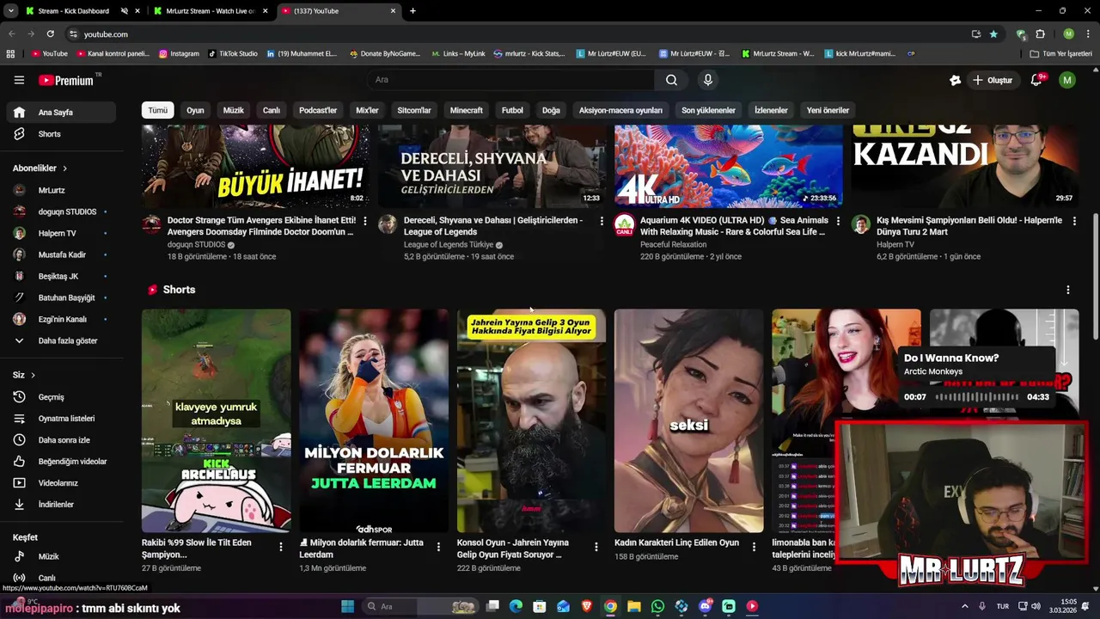Open the Tüm Yer İşaretleri bookmarks folder
This screenshot has height=619, width=1100.
1061,53
